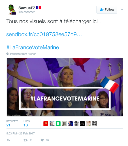Follow the @Messsmer account

(107, 10)
